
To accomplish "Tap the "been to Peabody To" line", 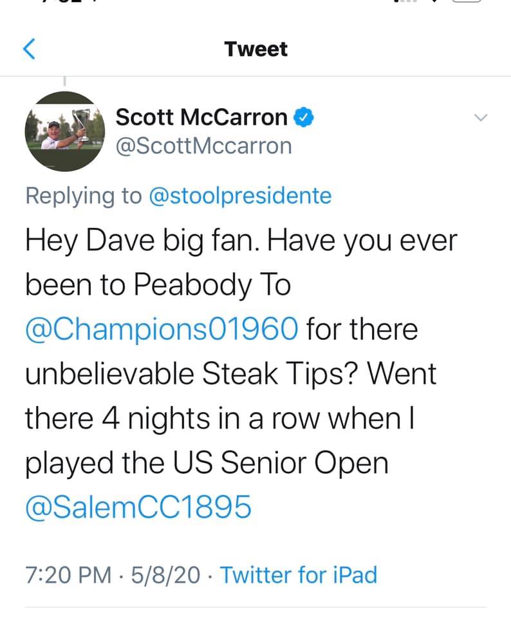I will pyautogui.click(x=158, y=285).
